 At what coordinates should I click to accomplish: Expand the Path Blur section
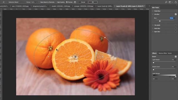[x=153, y=28]
